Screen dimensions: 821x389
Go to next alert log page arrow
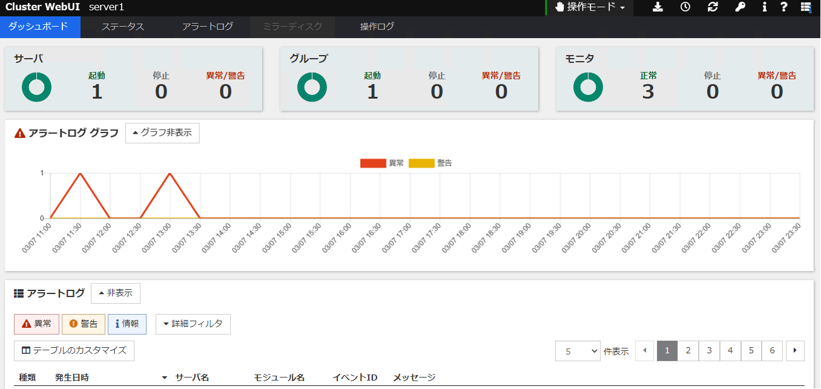click(x=794, y=351)
